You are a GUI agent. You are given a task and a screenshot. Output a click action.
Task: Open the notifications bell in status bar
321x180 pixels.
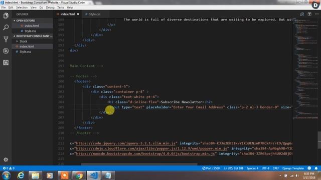pos(316,168)
